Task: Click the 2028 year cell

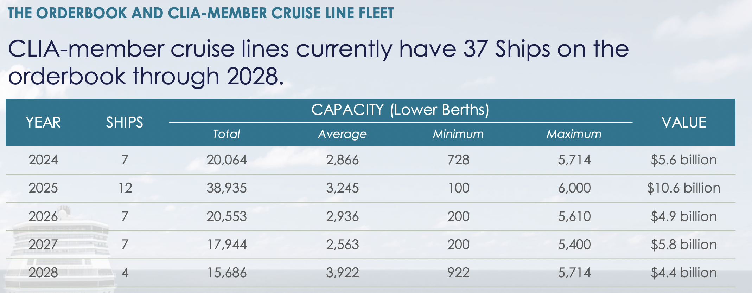Action: pos(43,273)
